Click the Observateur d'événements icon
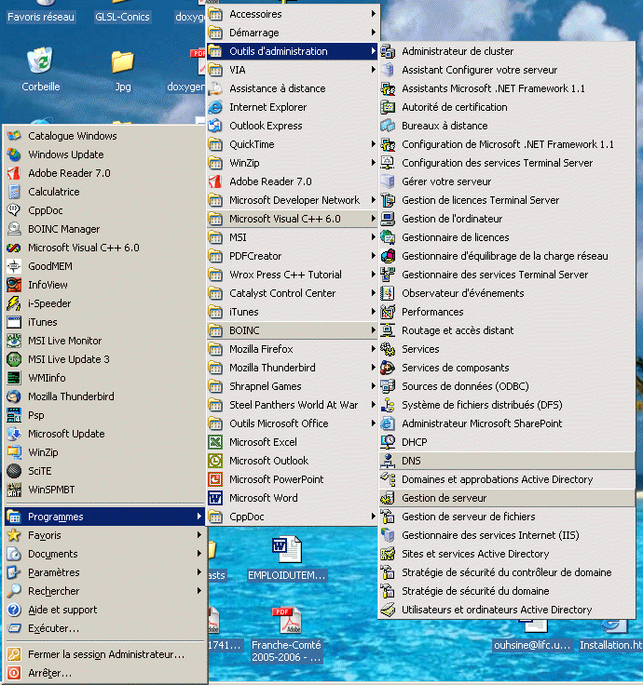This screenshot has width=643, height=685. 388,293
